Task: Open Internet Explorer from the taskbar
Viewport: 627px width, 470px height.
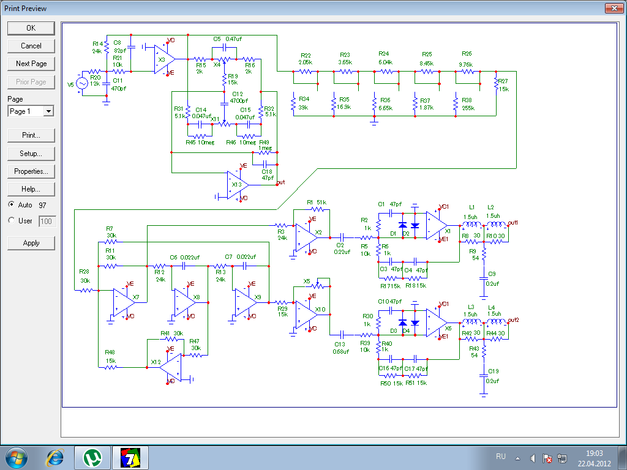Action: click(56, 457)
